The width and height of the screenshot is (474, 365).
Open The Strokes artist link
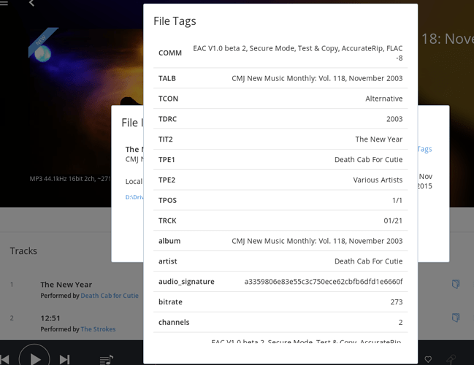[99, 329]
